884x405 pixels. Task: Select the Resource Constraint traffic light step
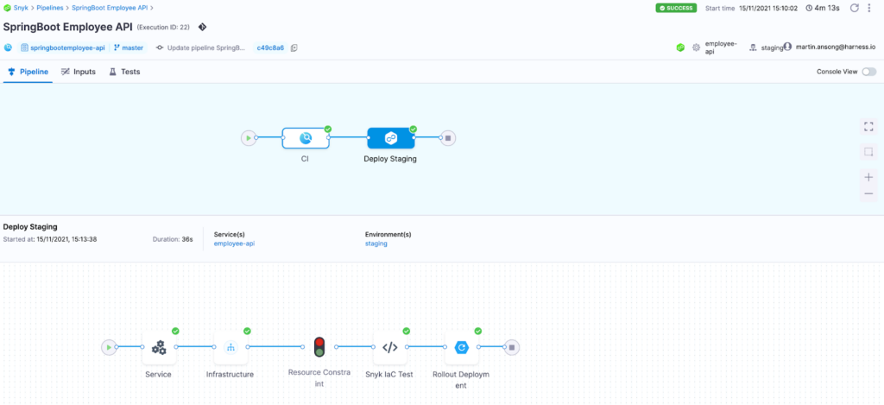pyautogui.click(x=319, y=347)
